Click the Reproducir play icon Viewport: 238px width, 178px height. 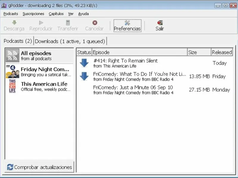[x=41, y=23]
